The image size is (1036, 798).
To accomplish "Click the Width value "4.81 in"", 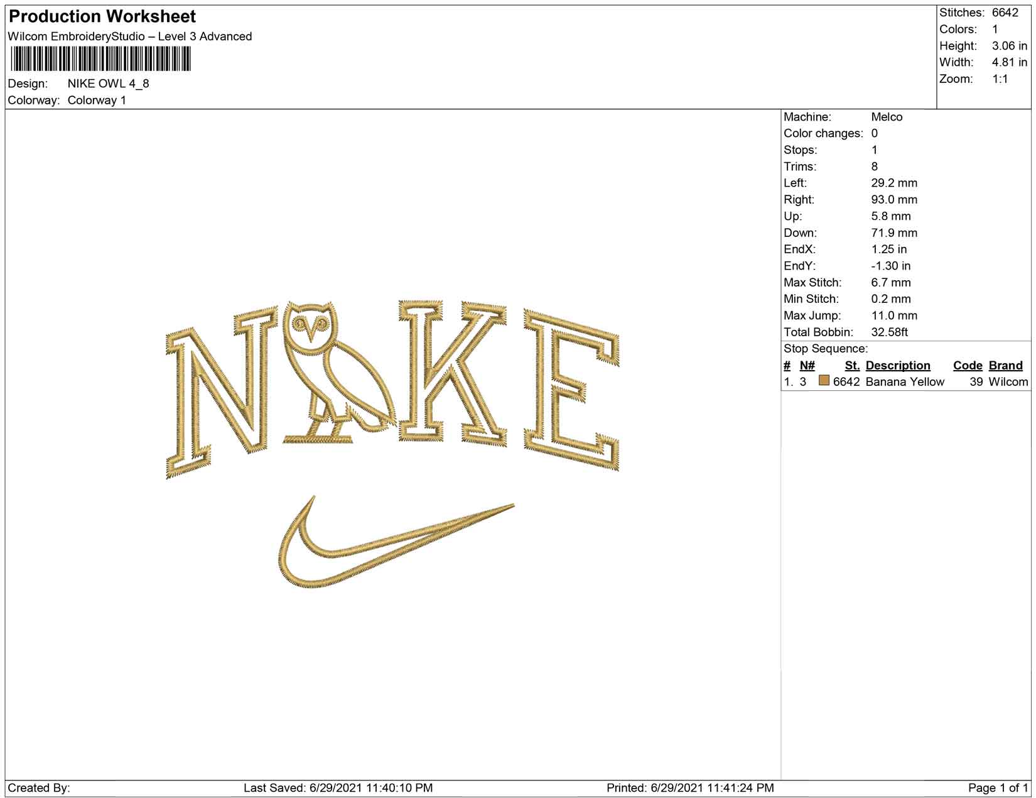I will click(1010, 62).
